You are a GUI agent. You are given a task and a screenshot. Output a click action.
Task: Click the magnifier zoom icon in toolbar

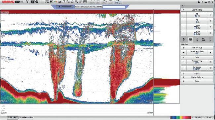pyautogui.click(x=68, y=2)
